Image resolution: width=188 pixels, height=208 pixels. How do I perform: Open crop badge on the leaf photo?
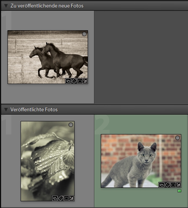[x=66, y=198]
